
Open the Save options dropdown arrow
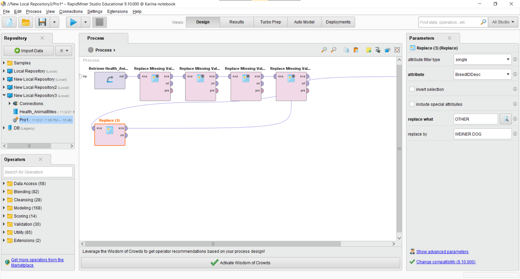54,22
